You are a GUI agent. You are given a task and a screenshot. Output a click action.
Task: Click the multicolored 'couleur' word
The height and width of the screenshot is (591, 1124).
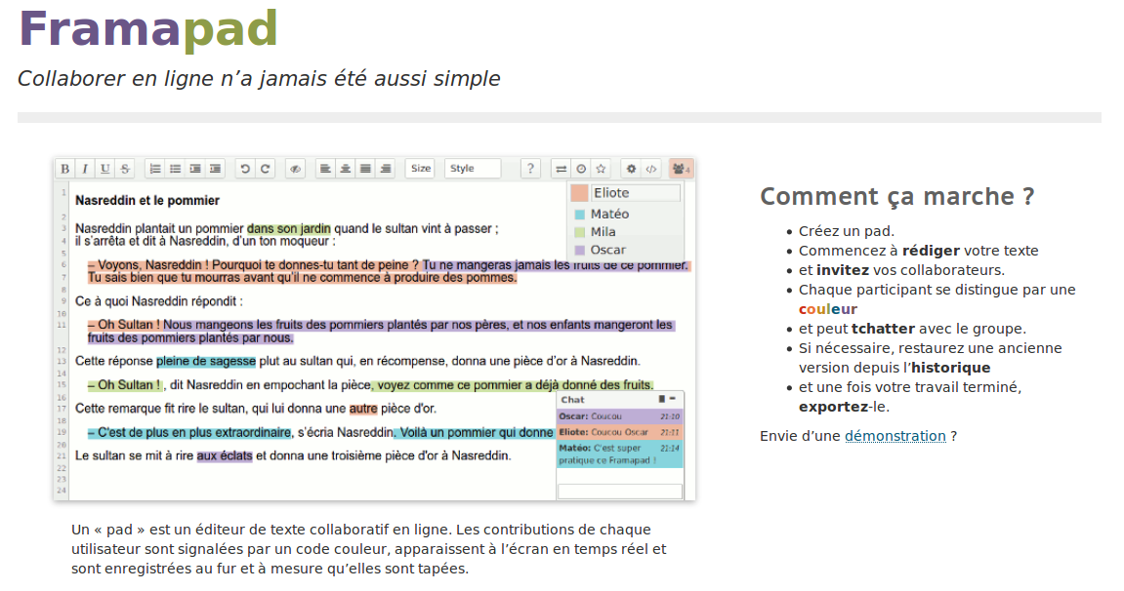828,309
